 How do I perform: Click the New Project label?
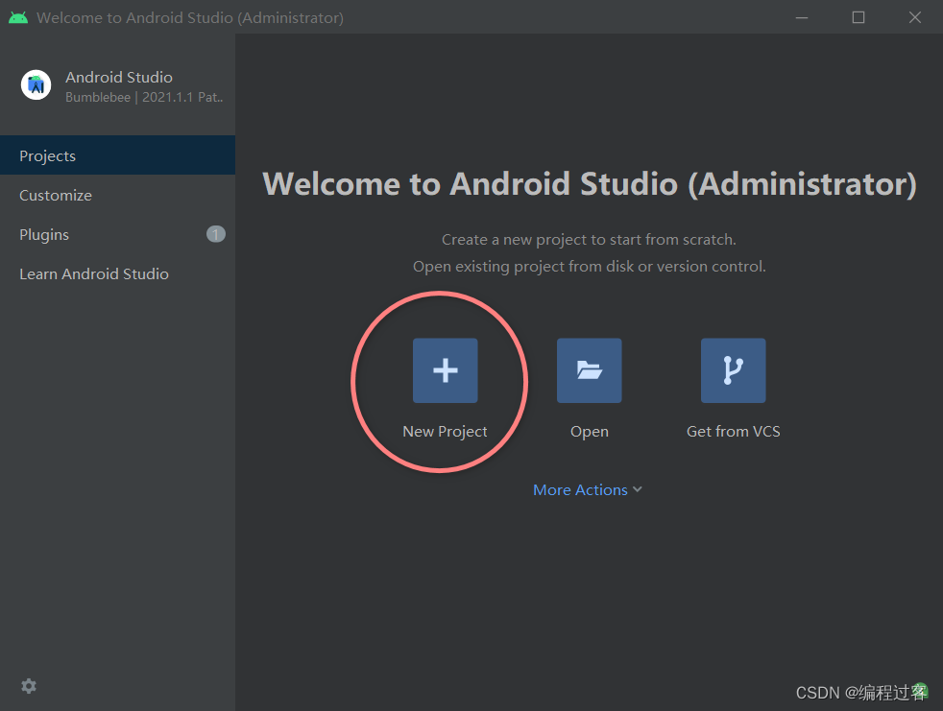(x=445, y=432)
